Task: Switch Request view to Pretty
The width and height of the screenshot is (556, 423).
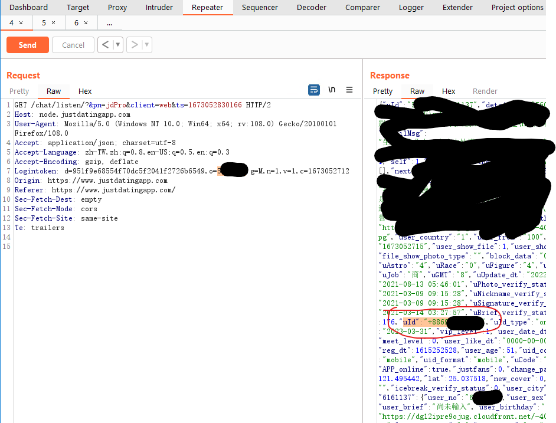Action: point(19,91)
